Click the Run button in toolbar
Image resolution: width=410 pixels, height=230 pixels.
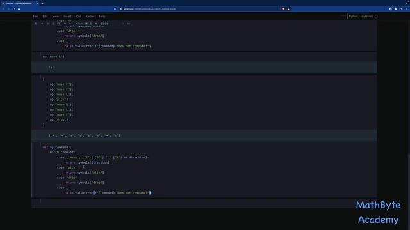(79, 24)
